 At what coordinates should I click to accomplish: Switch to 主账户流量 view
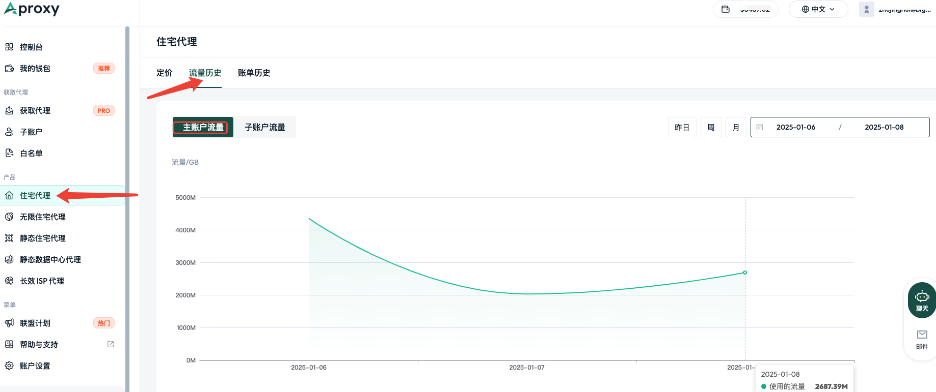point(203,127)
